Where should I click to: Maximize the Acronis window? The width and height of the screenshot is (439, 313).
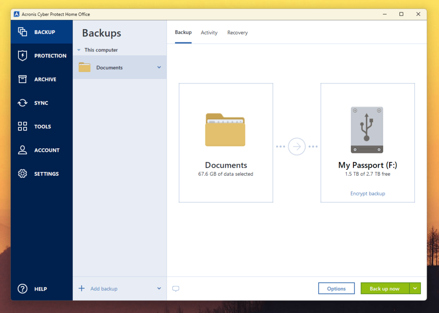(401, 14)
